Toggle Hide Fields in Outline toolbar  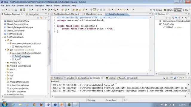[x=176, y=18]
